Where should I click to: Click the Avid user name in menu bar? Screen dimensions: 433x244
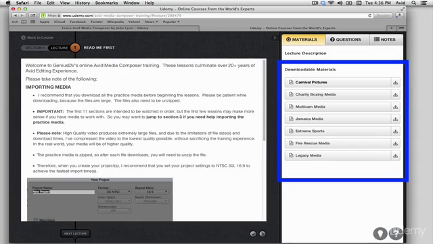[x=400, y=3]
